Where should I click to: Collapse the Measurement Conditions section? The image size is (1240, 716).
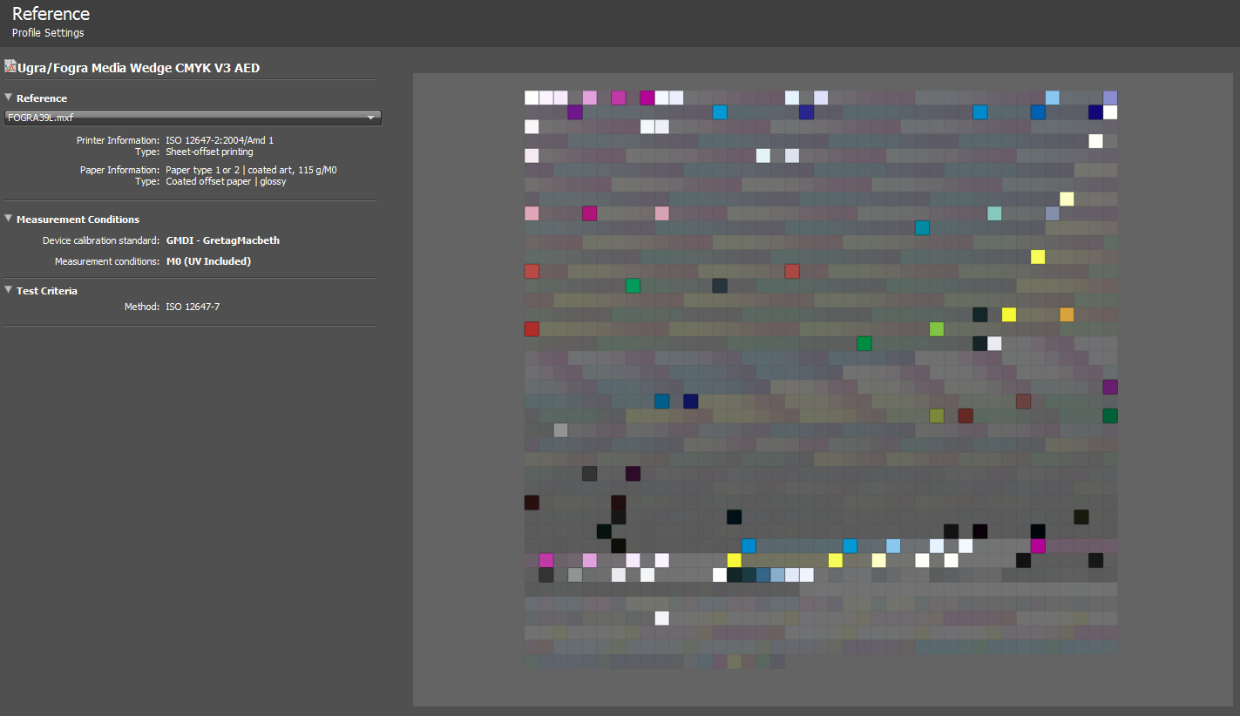pyautogui.click(x=9, y=219)
